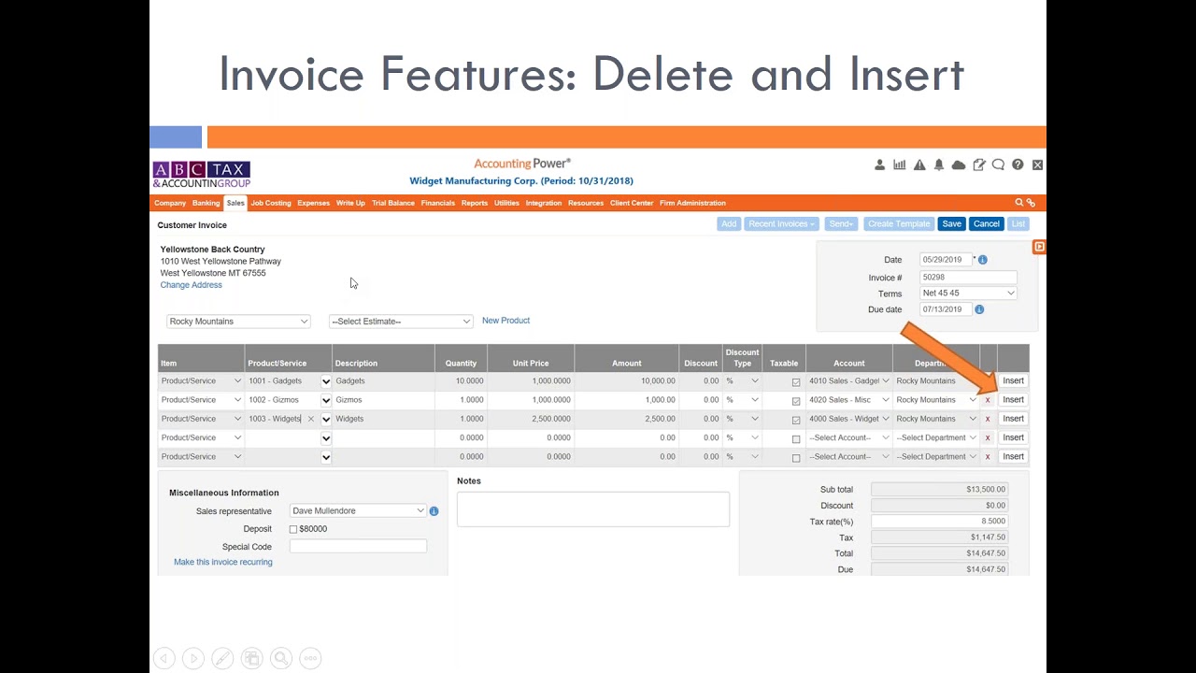Open the Send dropdown button

(x=841, y=224)
